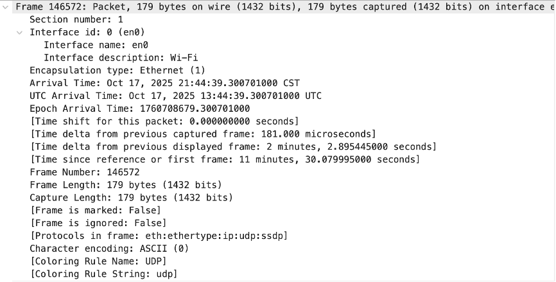The image size is (556, 282).
Task: Select Time since reference or first frame
Action: point(225,159)
